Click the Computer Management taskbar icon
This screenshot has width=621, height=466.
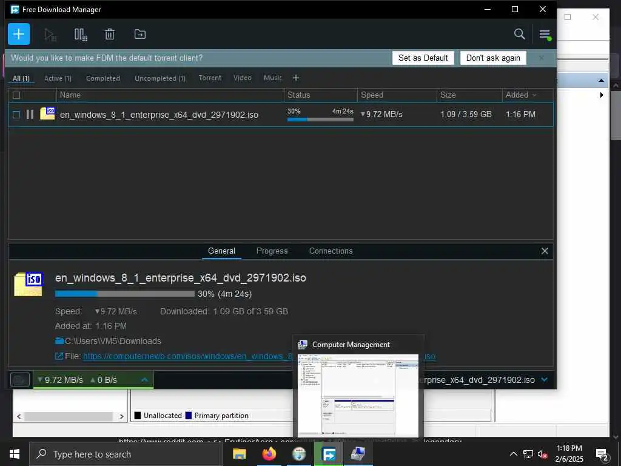(x=358, y=454)
